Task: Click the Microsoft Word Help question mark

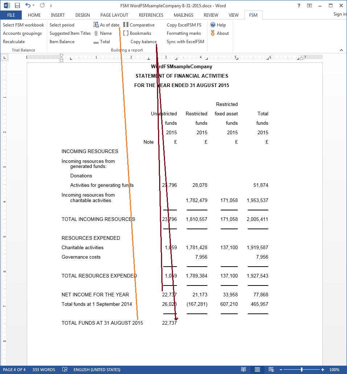Action: point(299,5)
